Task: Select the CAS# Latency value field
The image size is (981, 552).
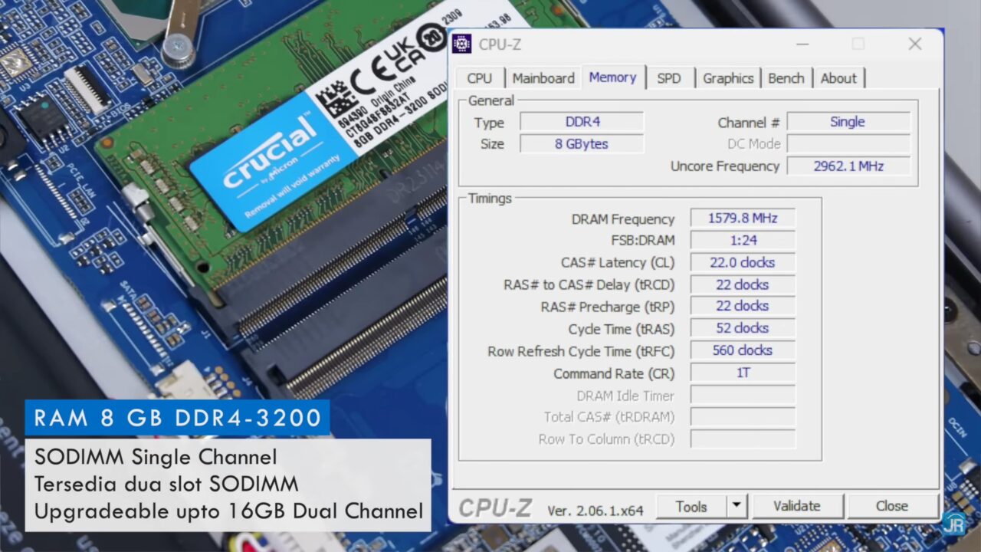Action: pyautogui.click(x=742, y=263)
